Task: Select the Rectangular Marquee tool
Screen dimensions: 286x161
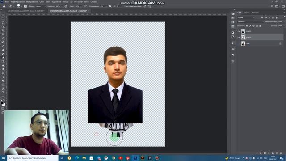Action: [3, 19]
